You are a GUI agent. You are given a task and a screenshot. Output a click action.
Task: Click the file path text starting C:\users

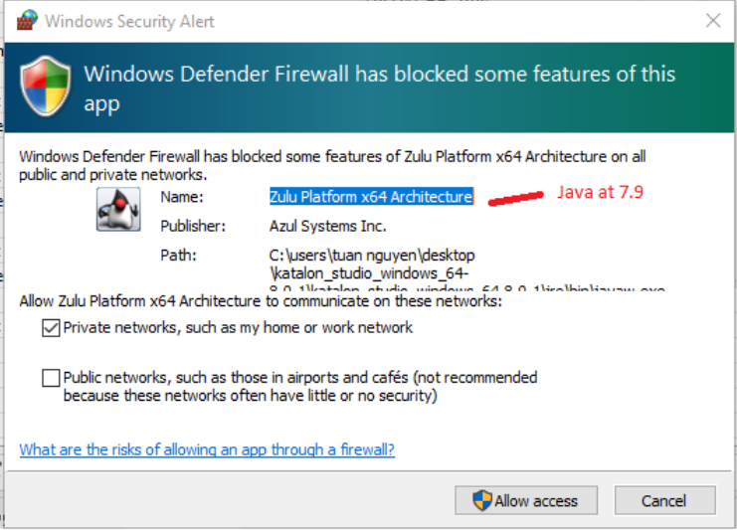coord(372,256)
